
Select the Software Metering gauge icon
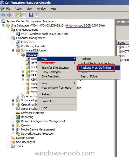18,113
